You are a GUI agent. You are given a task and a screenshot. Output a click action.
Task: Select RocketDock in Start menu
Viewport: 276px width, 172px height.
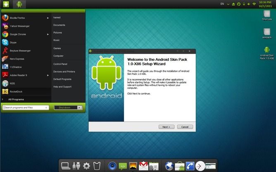pyautogui.click(x=26, y=92)
